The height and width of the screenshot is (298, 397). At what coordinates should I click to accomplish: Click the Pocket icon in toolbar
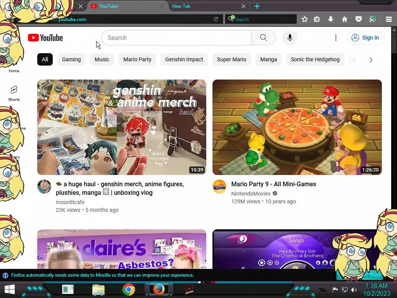point(359,19)
